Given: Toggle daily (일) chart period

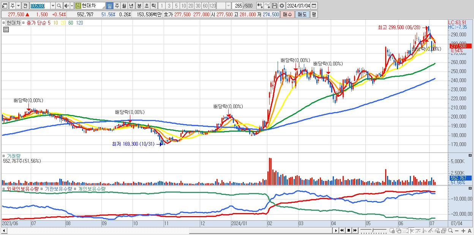Looking at the screenshot, I should [x=109, y=6].
